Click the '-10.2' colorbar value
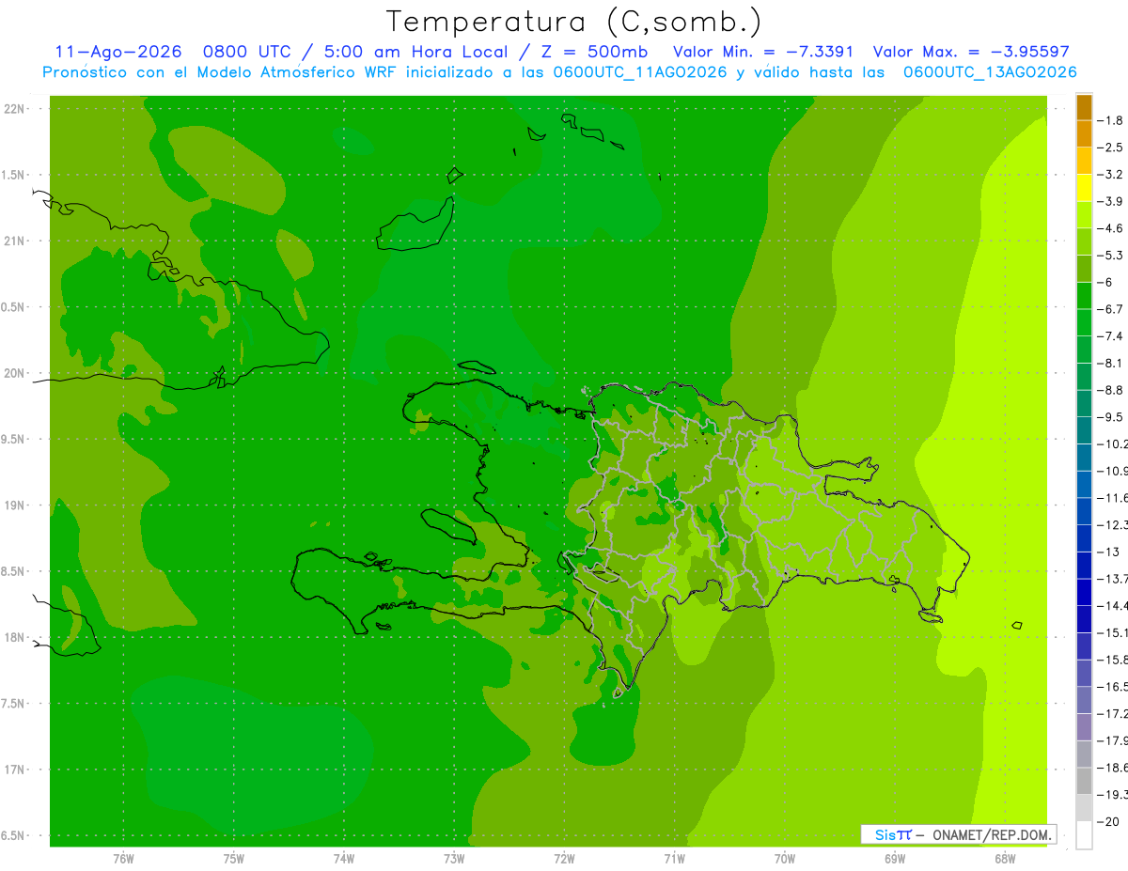 pyautogui.click(x=1113, y=443)
